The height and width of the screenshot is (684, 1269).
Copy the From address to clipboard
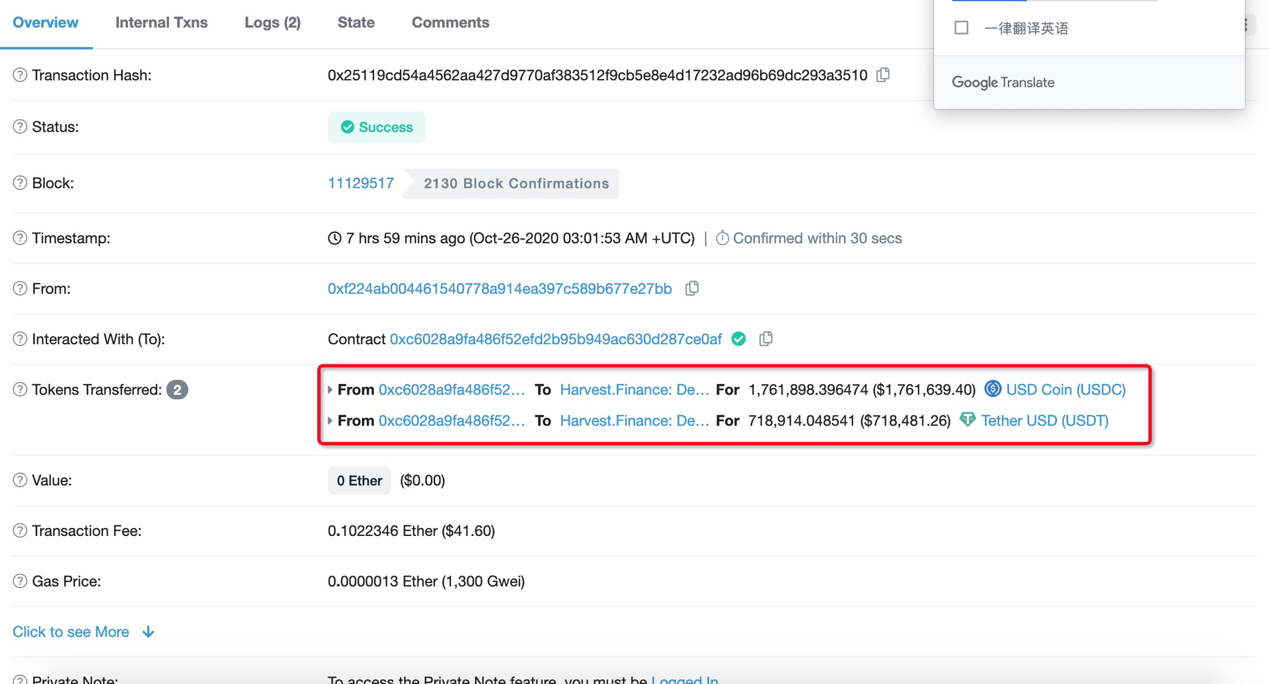[x=692, y=288]
